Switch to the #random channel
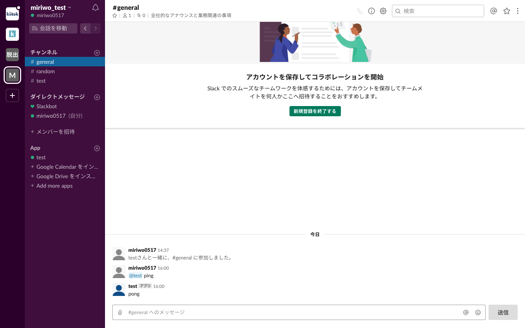The width and height of the screenshot is (525, 328). click(46, 71)
